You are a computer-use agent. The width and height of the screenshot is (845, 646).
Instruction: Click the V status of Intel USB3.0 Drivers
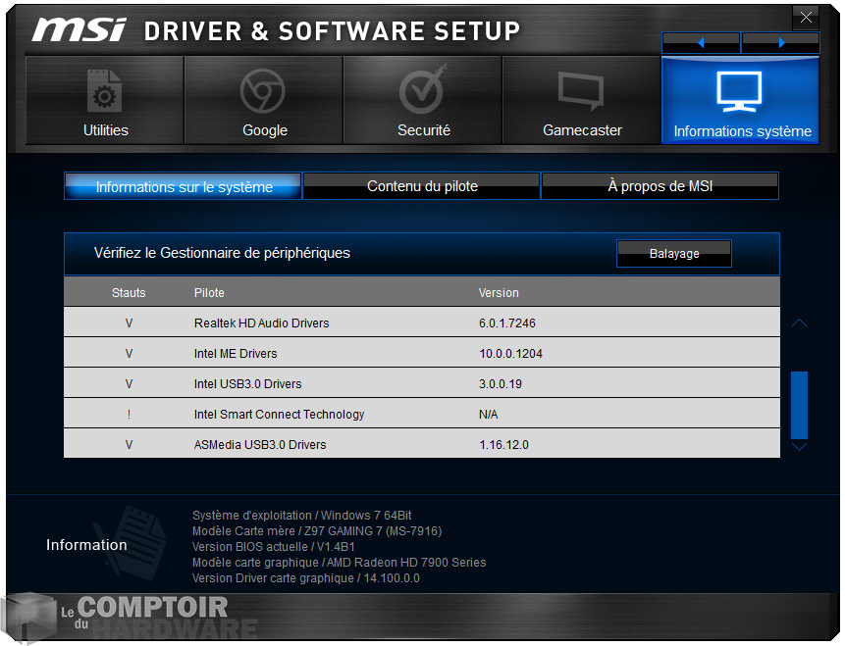coord(129,384)
